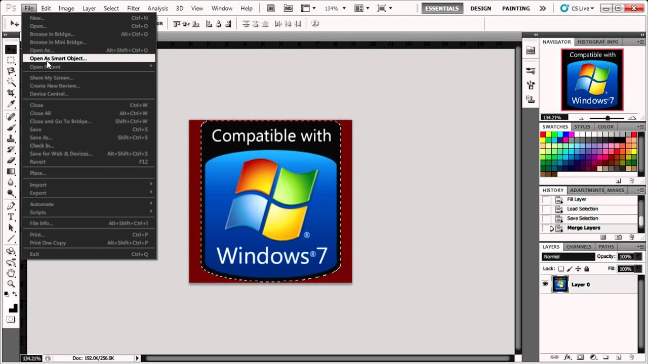Create a new group in Layers panel
Screen dimensions: 648x364
[x=606, y=357]
